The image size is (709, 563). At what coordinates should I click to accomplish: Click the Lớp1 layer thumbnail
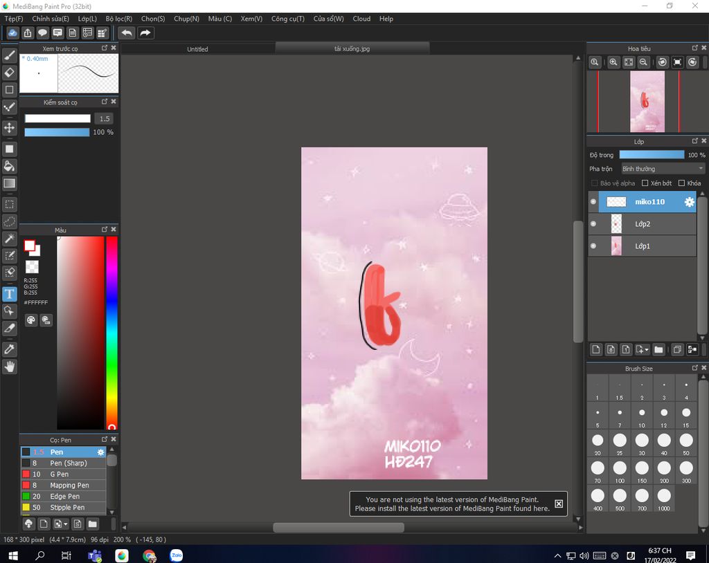pos(616,246)
